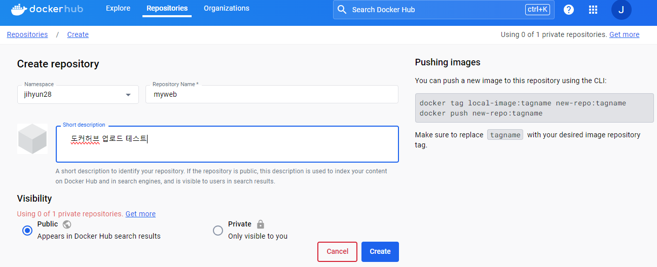
Task: Click the Repositories breadcrumb link
Action: (x=27, y=34)
